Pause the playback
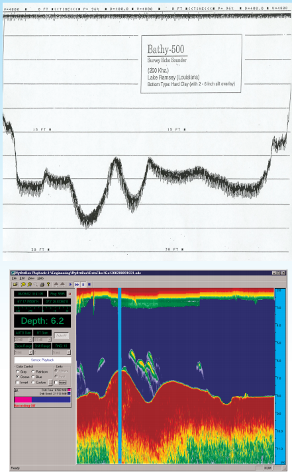The height and width of the screenshot is (476, 292). [x=83, y=285]
